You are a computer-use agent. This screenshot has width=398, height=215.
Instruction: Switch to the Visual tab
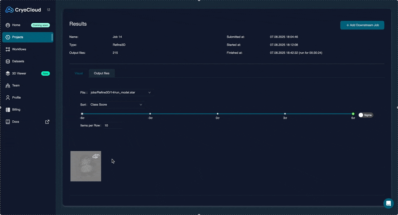coord(78,73)
